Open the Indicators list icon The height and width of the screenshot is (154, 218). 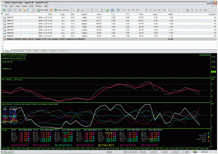[x=107, y=10]
